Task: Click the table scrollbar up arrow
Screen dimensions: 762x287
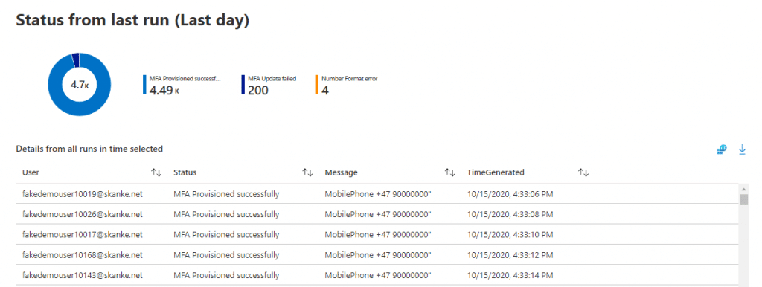Action: (743, 188)
